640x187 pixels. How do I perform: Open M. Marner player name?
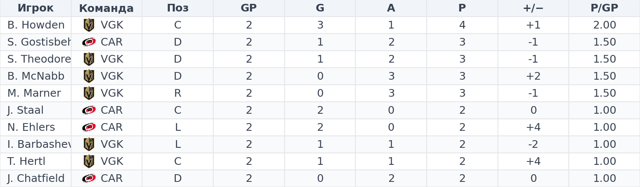(x=34, y=93)
